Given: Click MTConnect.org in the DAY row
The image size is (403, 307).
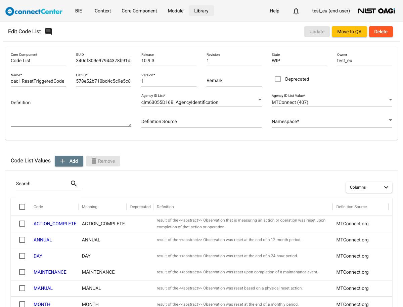Looking at the screenshot, I should tap(352, 256).
